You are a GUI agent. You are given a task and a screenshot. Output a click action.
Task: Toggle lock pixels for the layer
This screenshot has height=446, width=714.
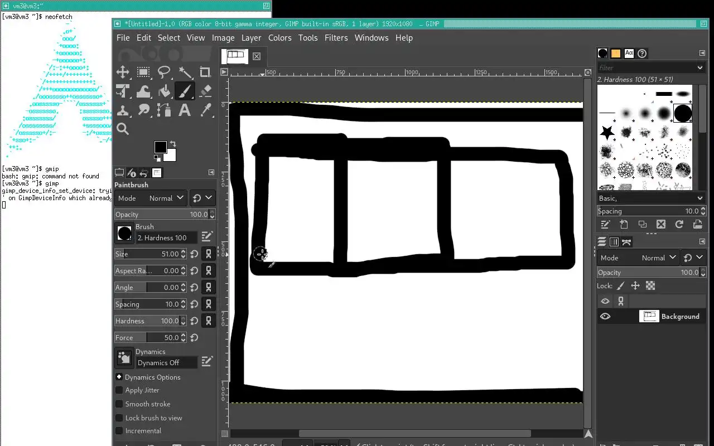(620, 285)
